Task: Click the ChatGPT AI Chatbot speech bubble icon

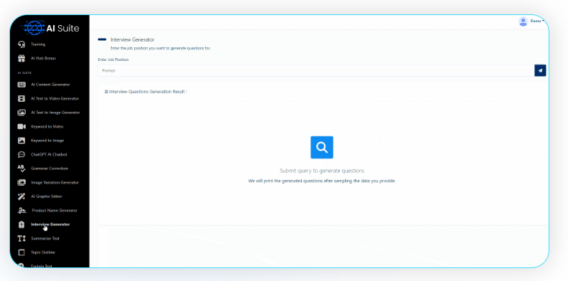Action: pos(22,155)
